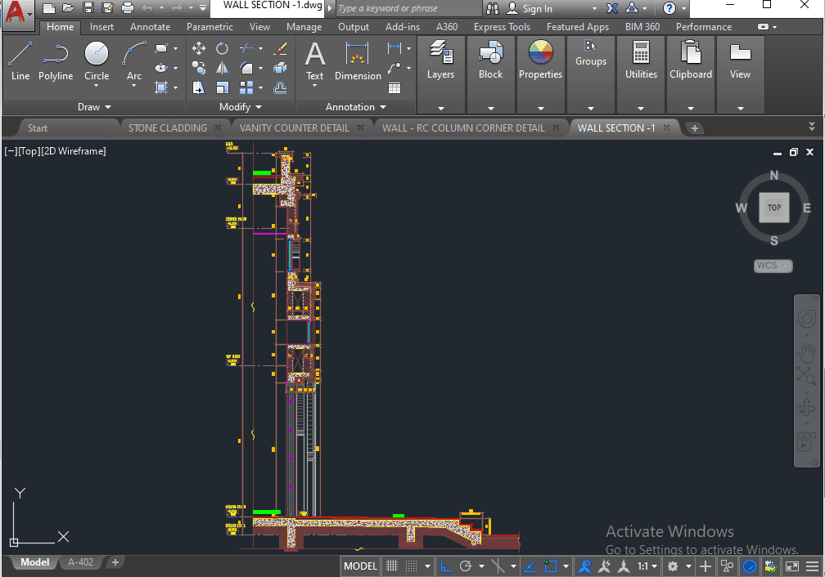Switch to the Annotate ribbon tab
Viewport: 825px width, 577px height.
150,27
